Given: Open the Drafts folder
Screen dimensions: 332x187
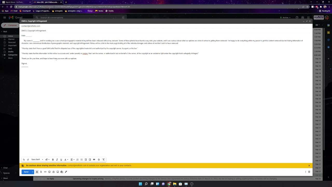Looking at the screenshot, I should [11, 52].
